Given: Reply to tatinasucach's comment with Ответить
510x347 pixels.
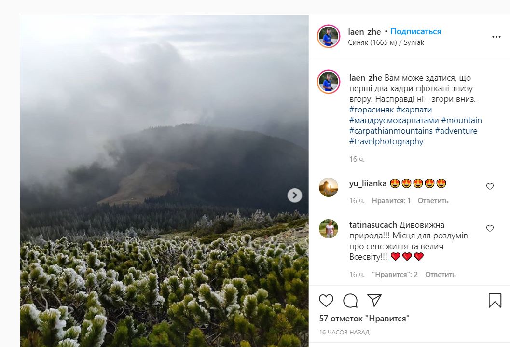Looking at the screenshot, I should (440, 275).
